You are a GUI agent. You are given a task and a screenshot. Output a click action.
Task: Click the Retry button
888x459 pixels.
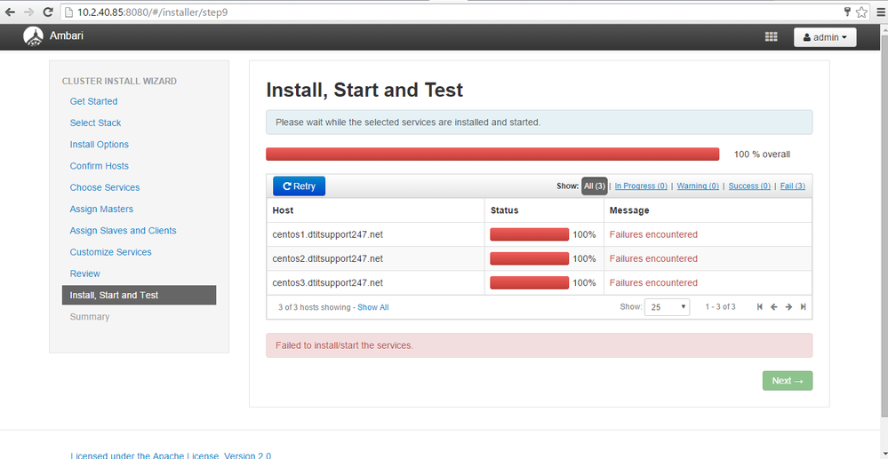pyautogui.click(x=299, y=186)
